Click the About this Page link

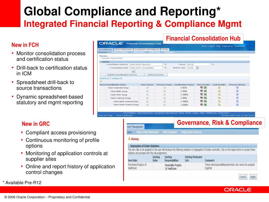(105, 115)
